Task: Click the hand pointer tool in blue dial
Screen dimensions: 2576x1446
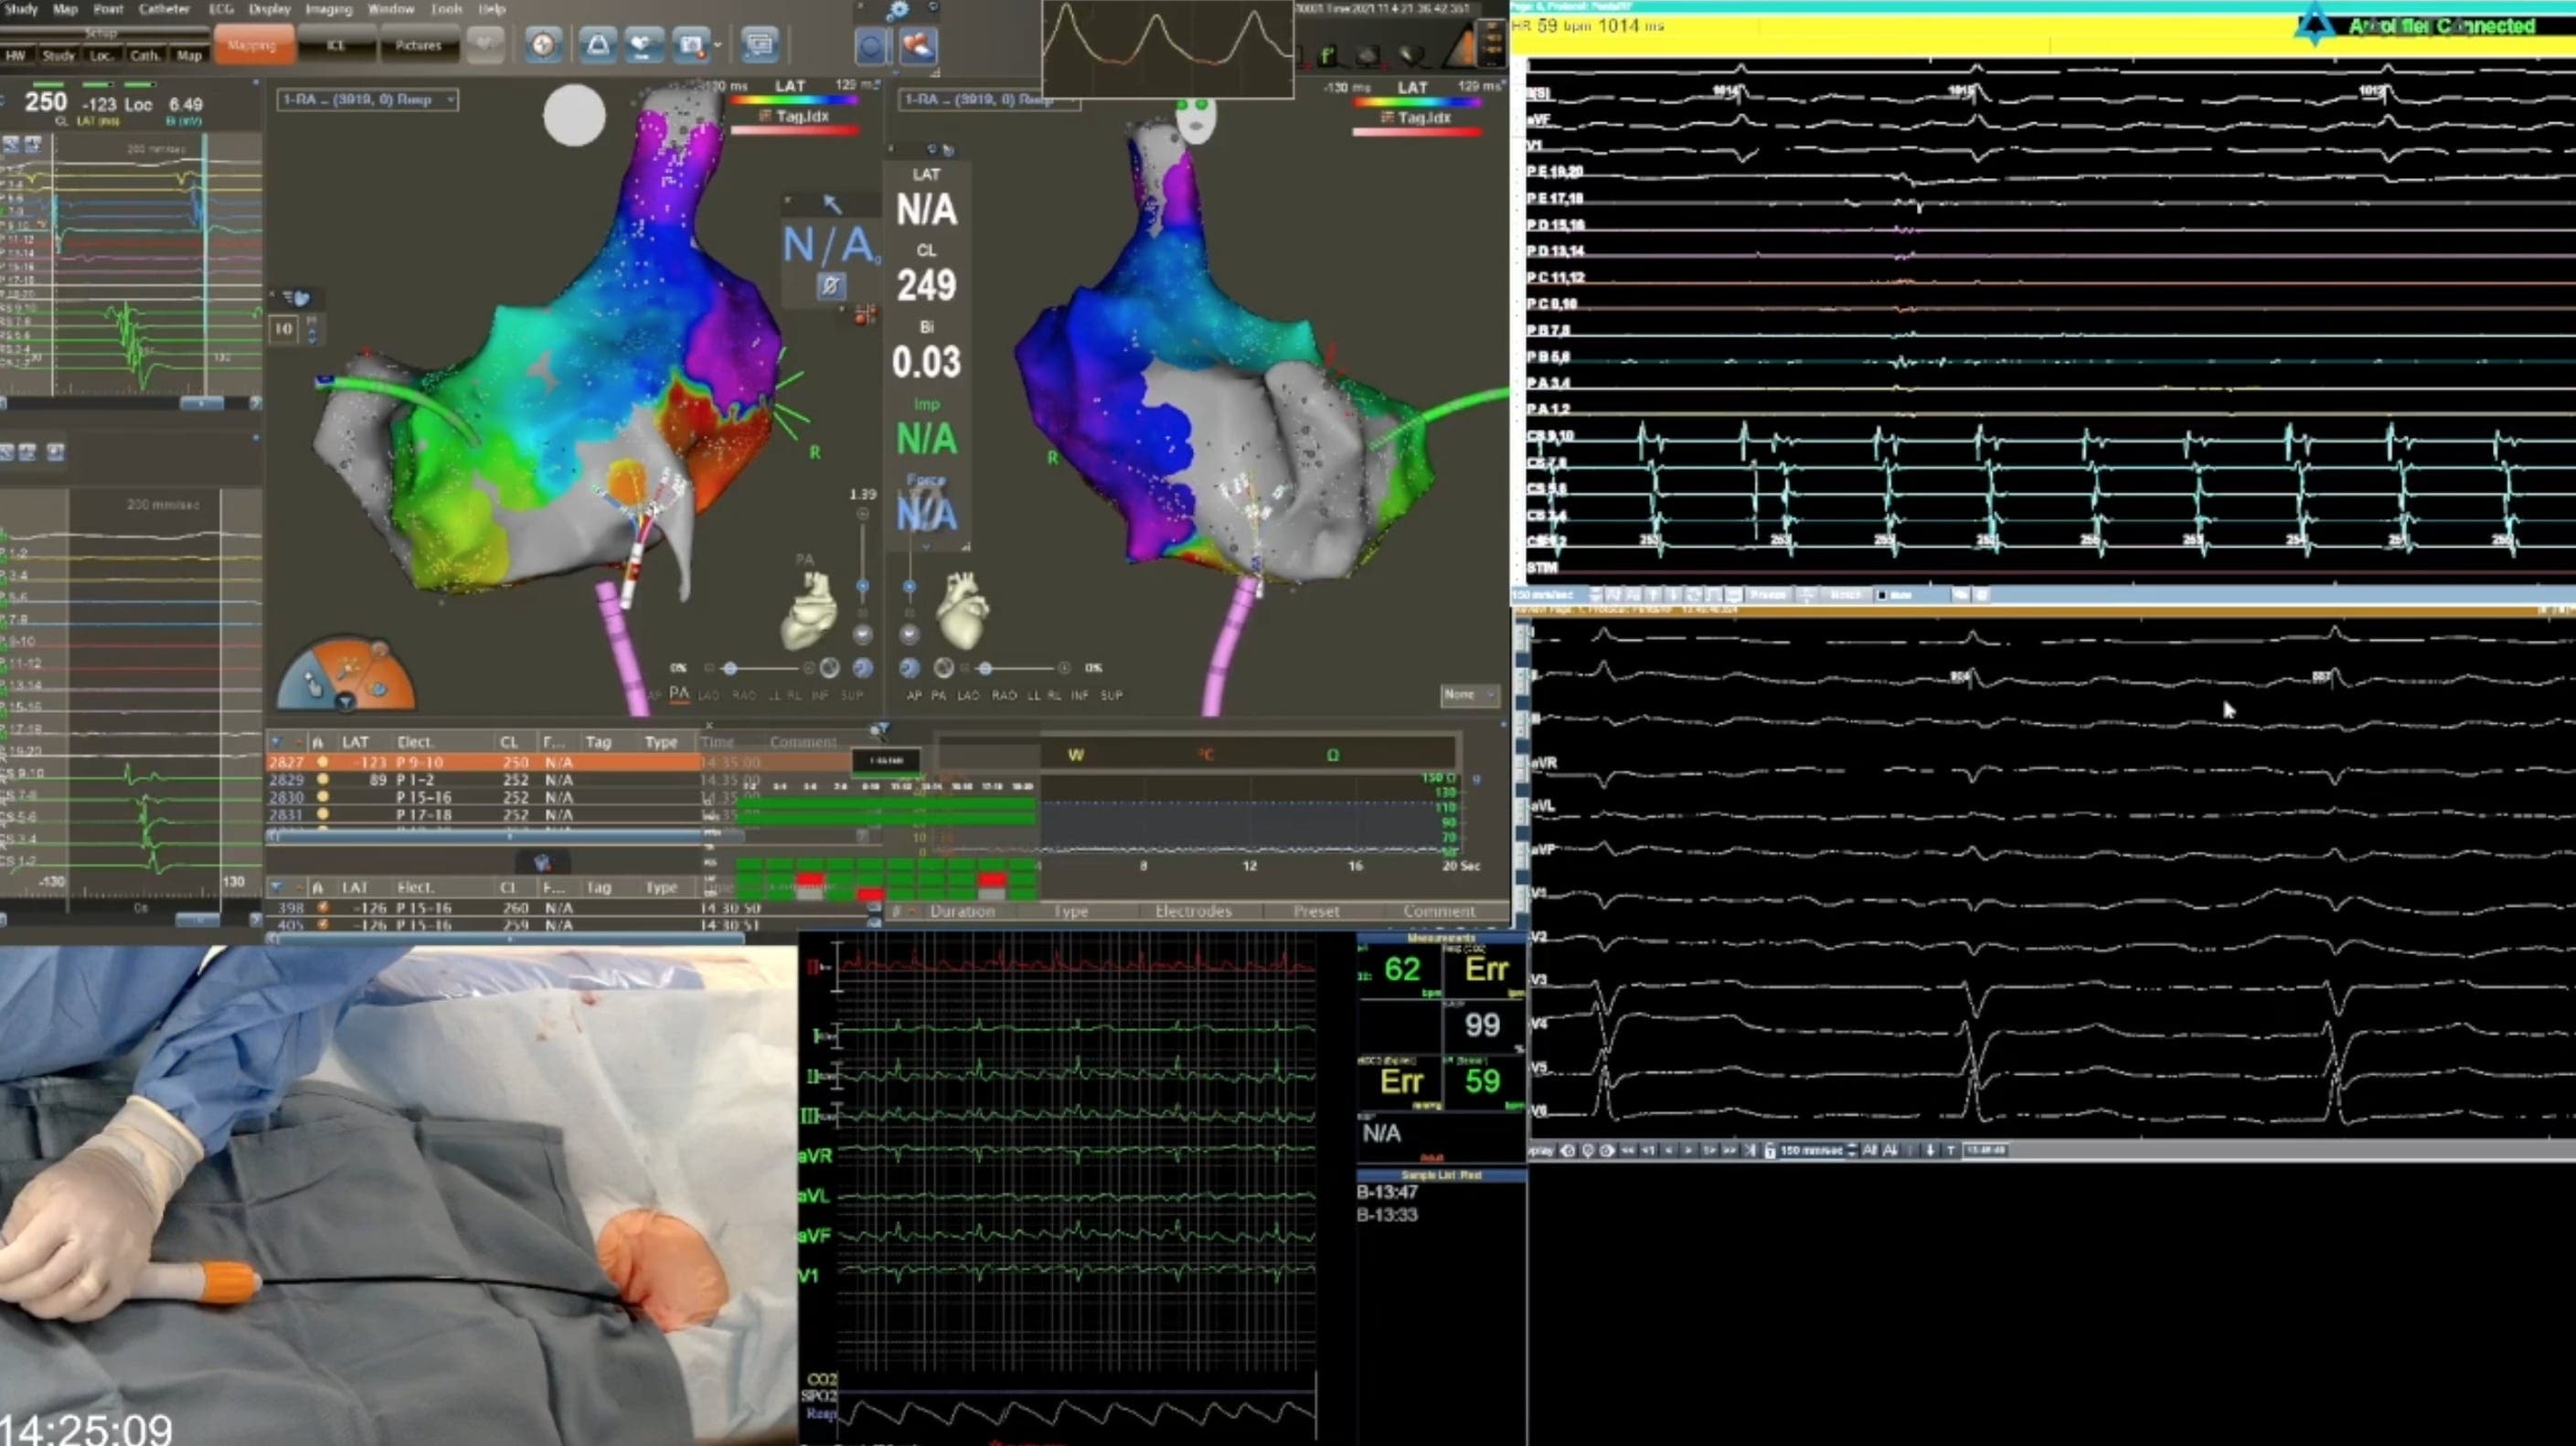Action: tap(313, 686)
